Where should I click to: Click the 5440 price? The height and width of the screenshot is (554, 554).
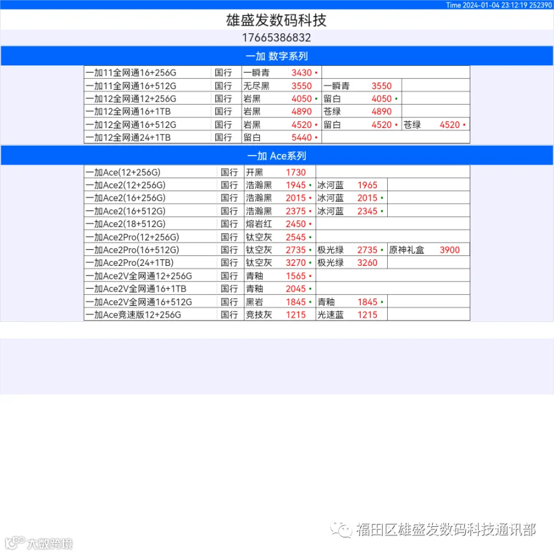point(302,137)
